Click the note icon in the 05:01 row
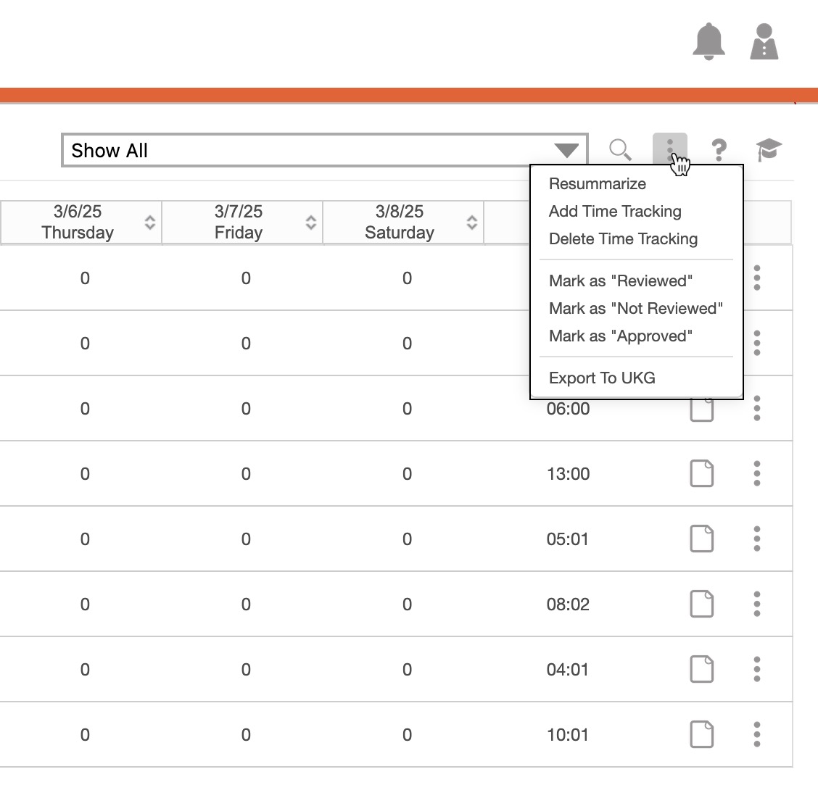This screenshot has height=806, width=818. (701, 539)
